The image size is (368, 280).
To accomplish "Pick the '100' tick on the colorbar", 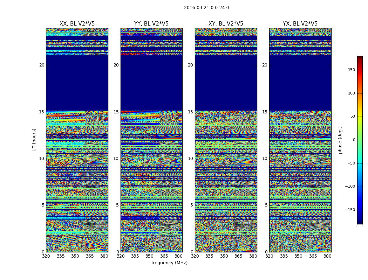I will click(x=351, y=93).
